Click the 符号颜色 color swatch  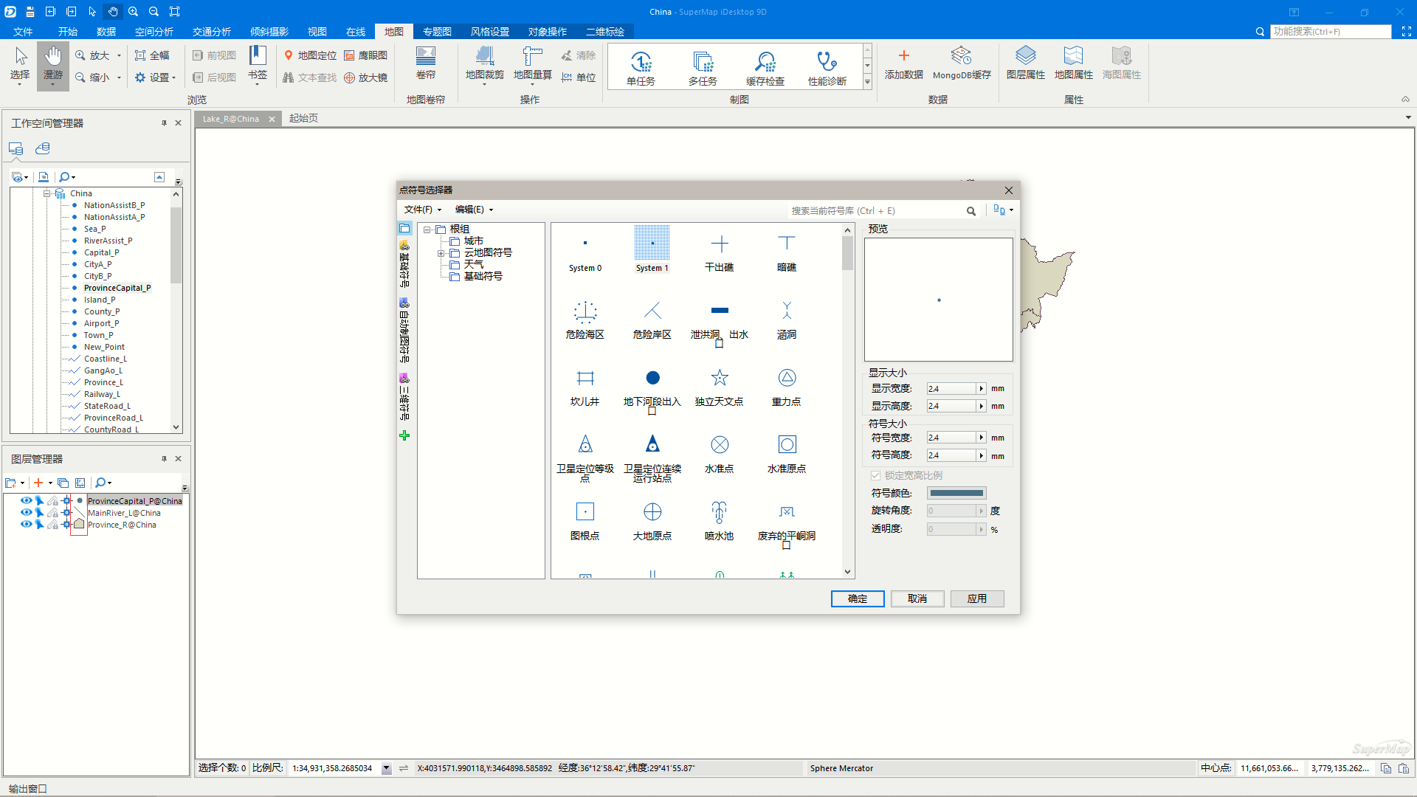pos(956,493)
